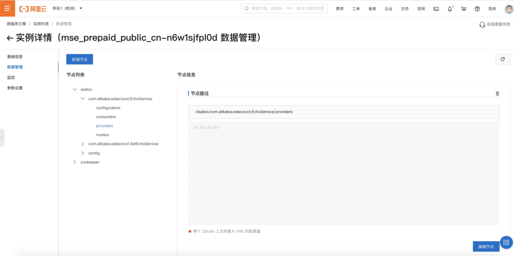Open the notifications bell
This screenshot has height=256, width=514.
(450, 9)
